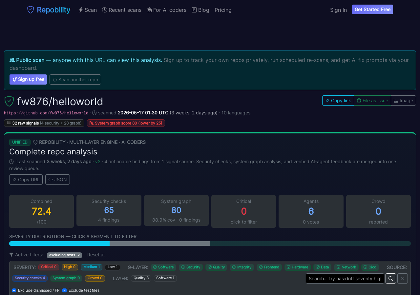Open the fw876/helloworld GitHub URL

[x=46, y=113]
